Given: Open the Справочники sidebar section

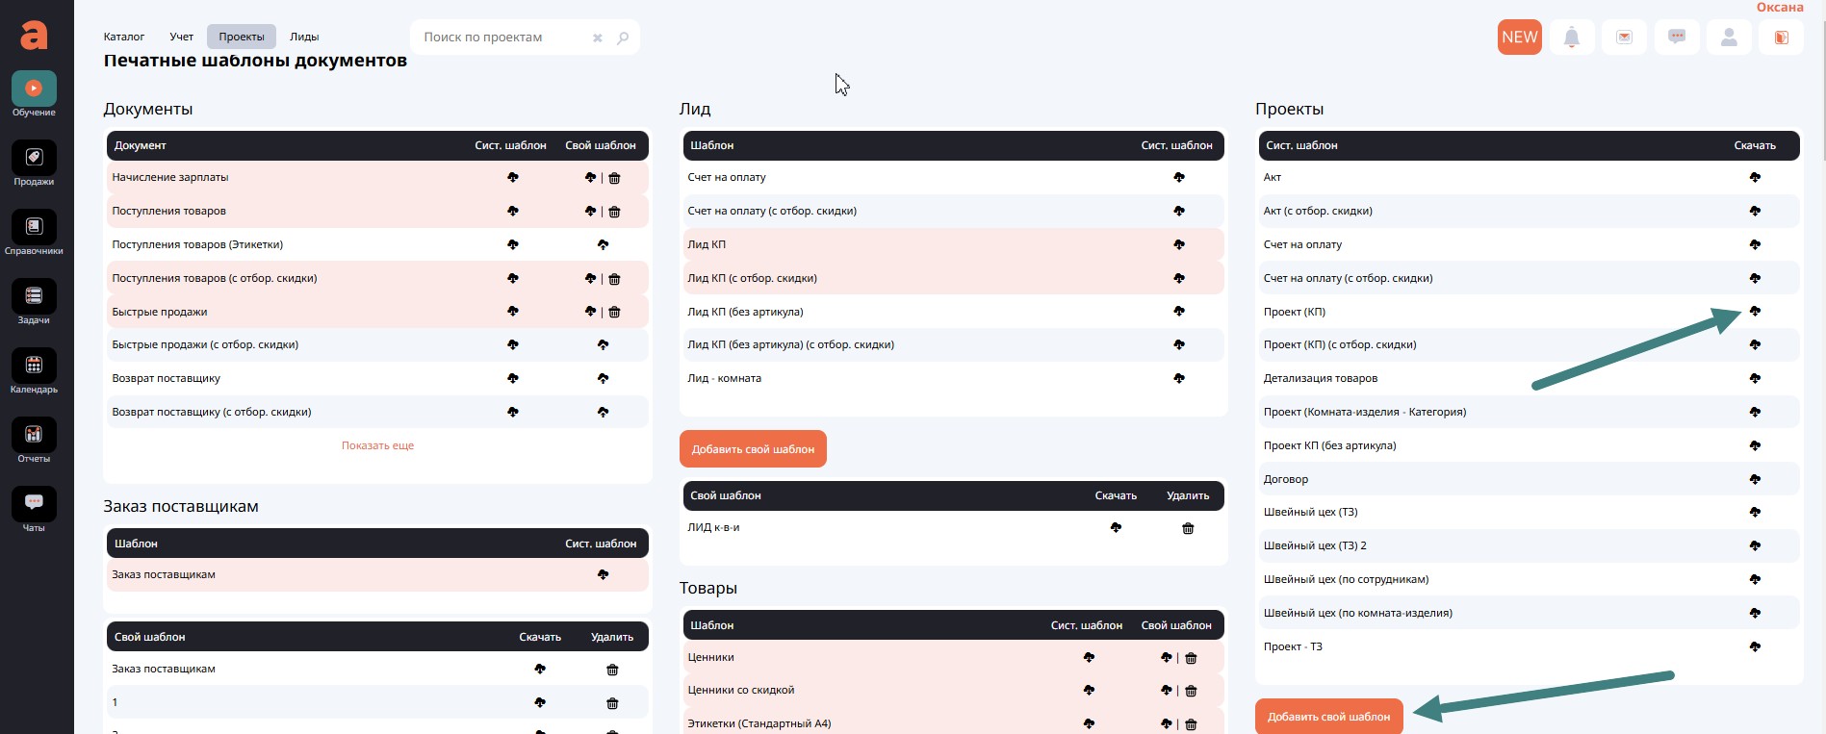Looking at the screenshot, I should click(x=34, y=228).
